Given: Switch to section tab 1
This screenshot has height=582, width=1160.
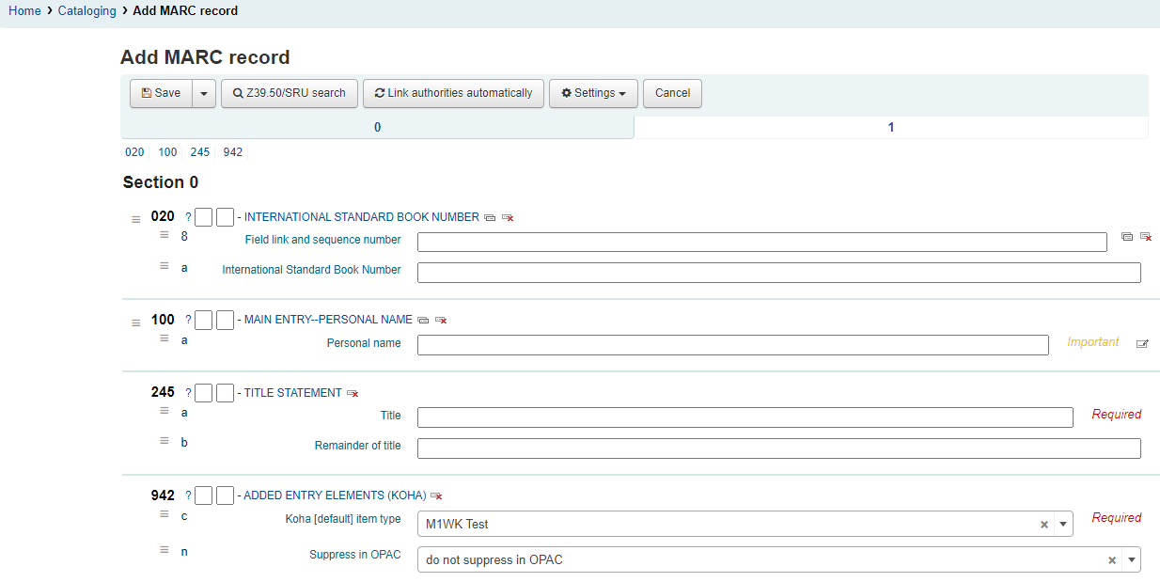Looking at the screenshot, I should pyautogui.click(x=890, y=127).
